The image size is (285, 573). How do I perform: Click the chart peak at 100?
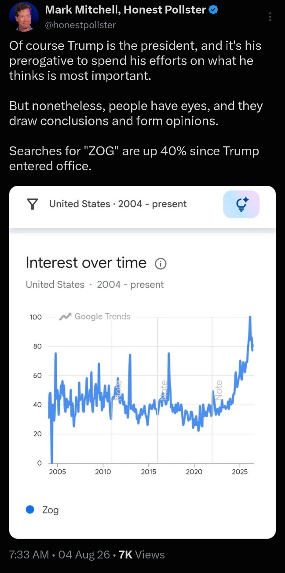pos(250,317)
